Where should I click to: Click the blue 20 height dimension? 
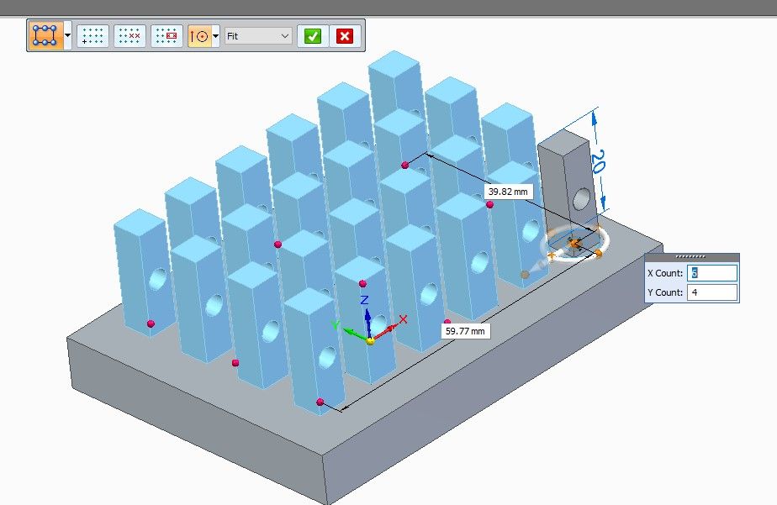point(598,161)
